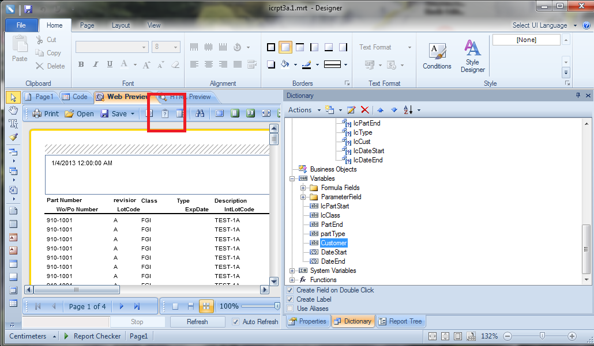
Task: Switch to the Layout ribbon tab
Action: coord(121,25)
